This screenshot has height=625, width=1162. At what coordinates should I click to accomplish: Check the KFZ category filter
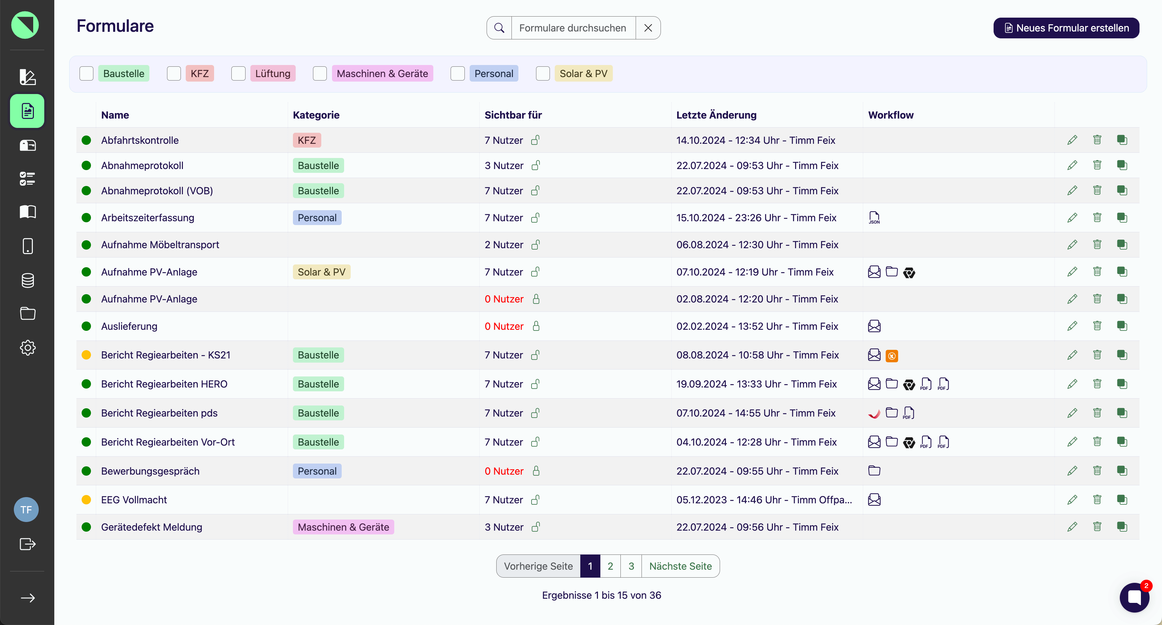coord(174,74)
